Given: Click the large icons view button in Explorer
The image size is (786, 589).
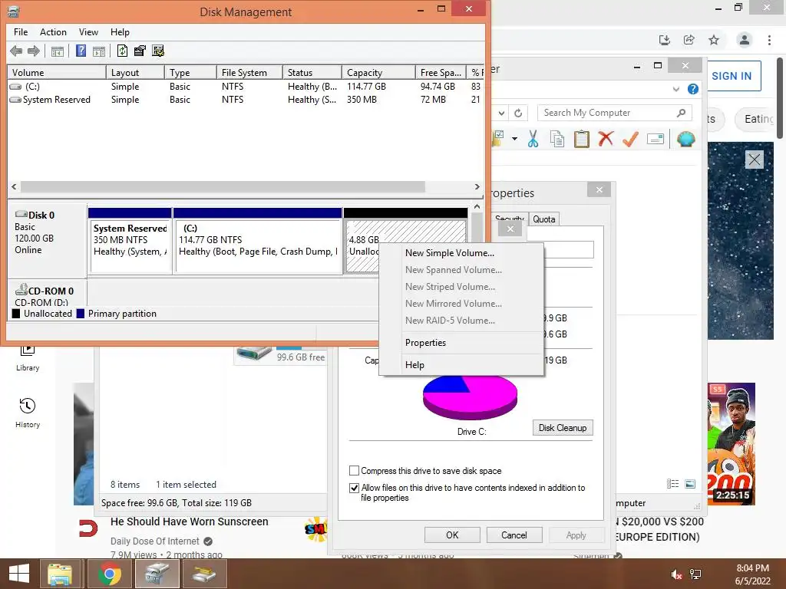Looking at the screenshot, I should pos(690,484).
